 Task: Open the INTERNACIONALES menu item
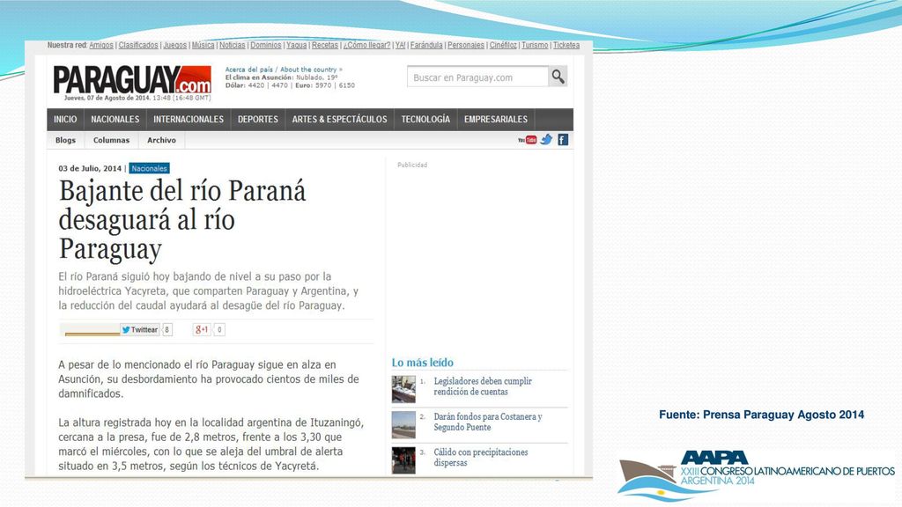tap(189, 119)
